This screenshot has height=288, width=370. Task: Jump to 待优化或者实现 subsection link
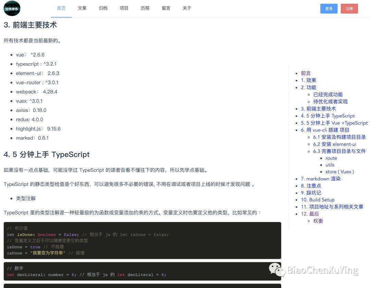(330, 102)
